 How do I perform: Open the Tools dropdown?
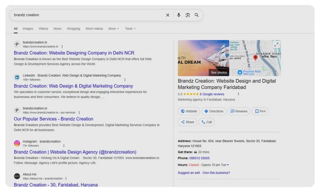click(130, 29)
